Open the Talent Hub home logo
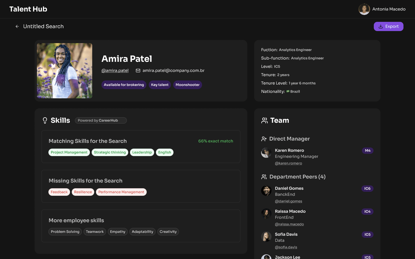415x259 pixels. click(28, 9)
